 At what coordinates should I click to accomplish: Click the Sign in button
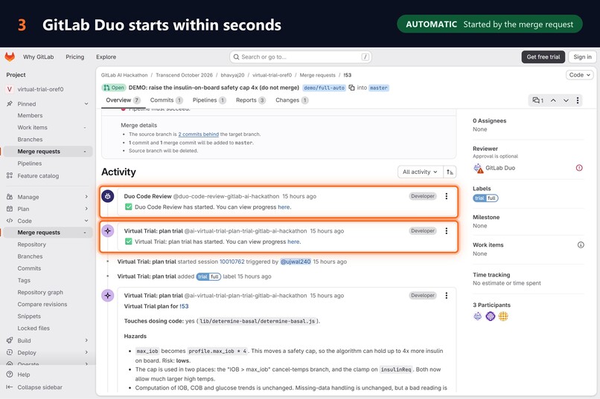[x=582, y=57]
